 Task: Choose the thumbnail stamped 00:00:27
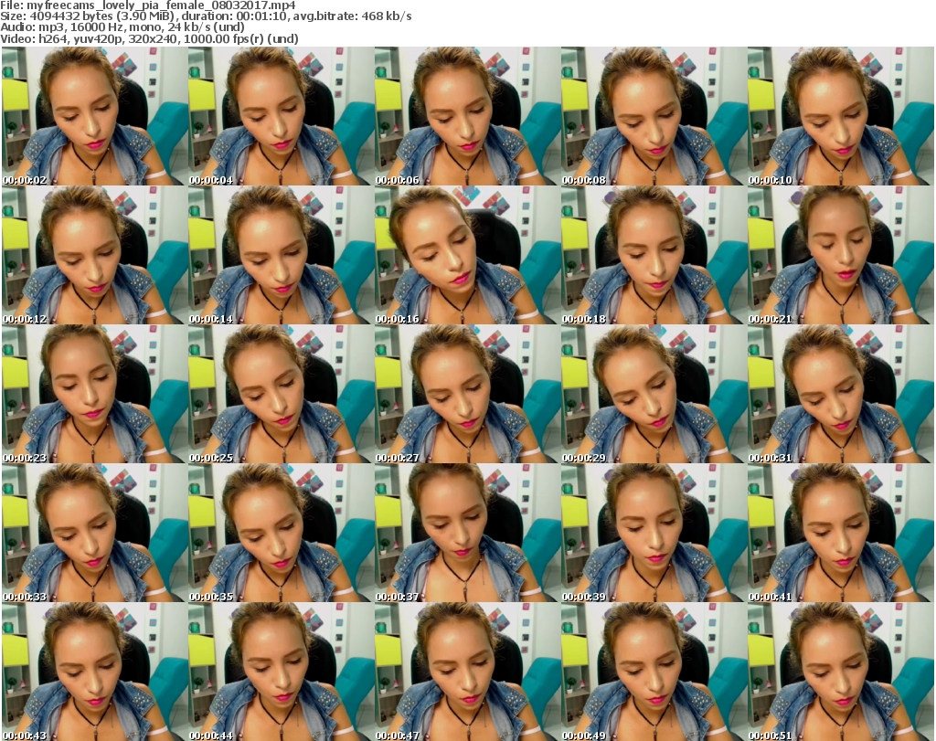pyautogui.click(x=467, y=395)
